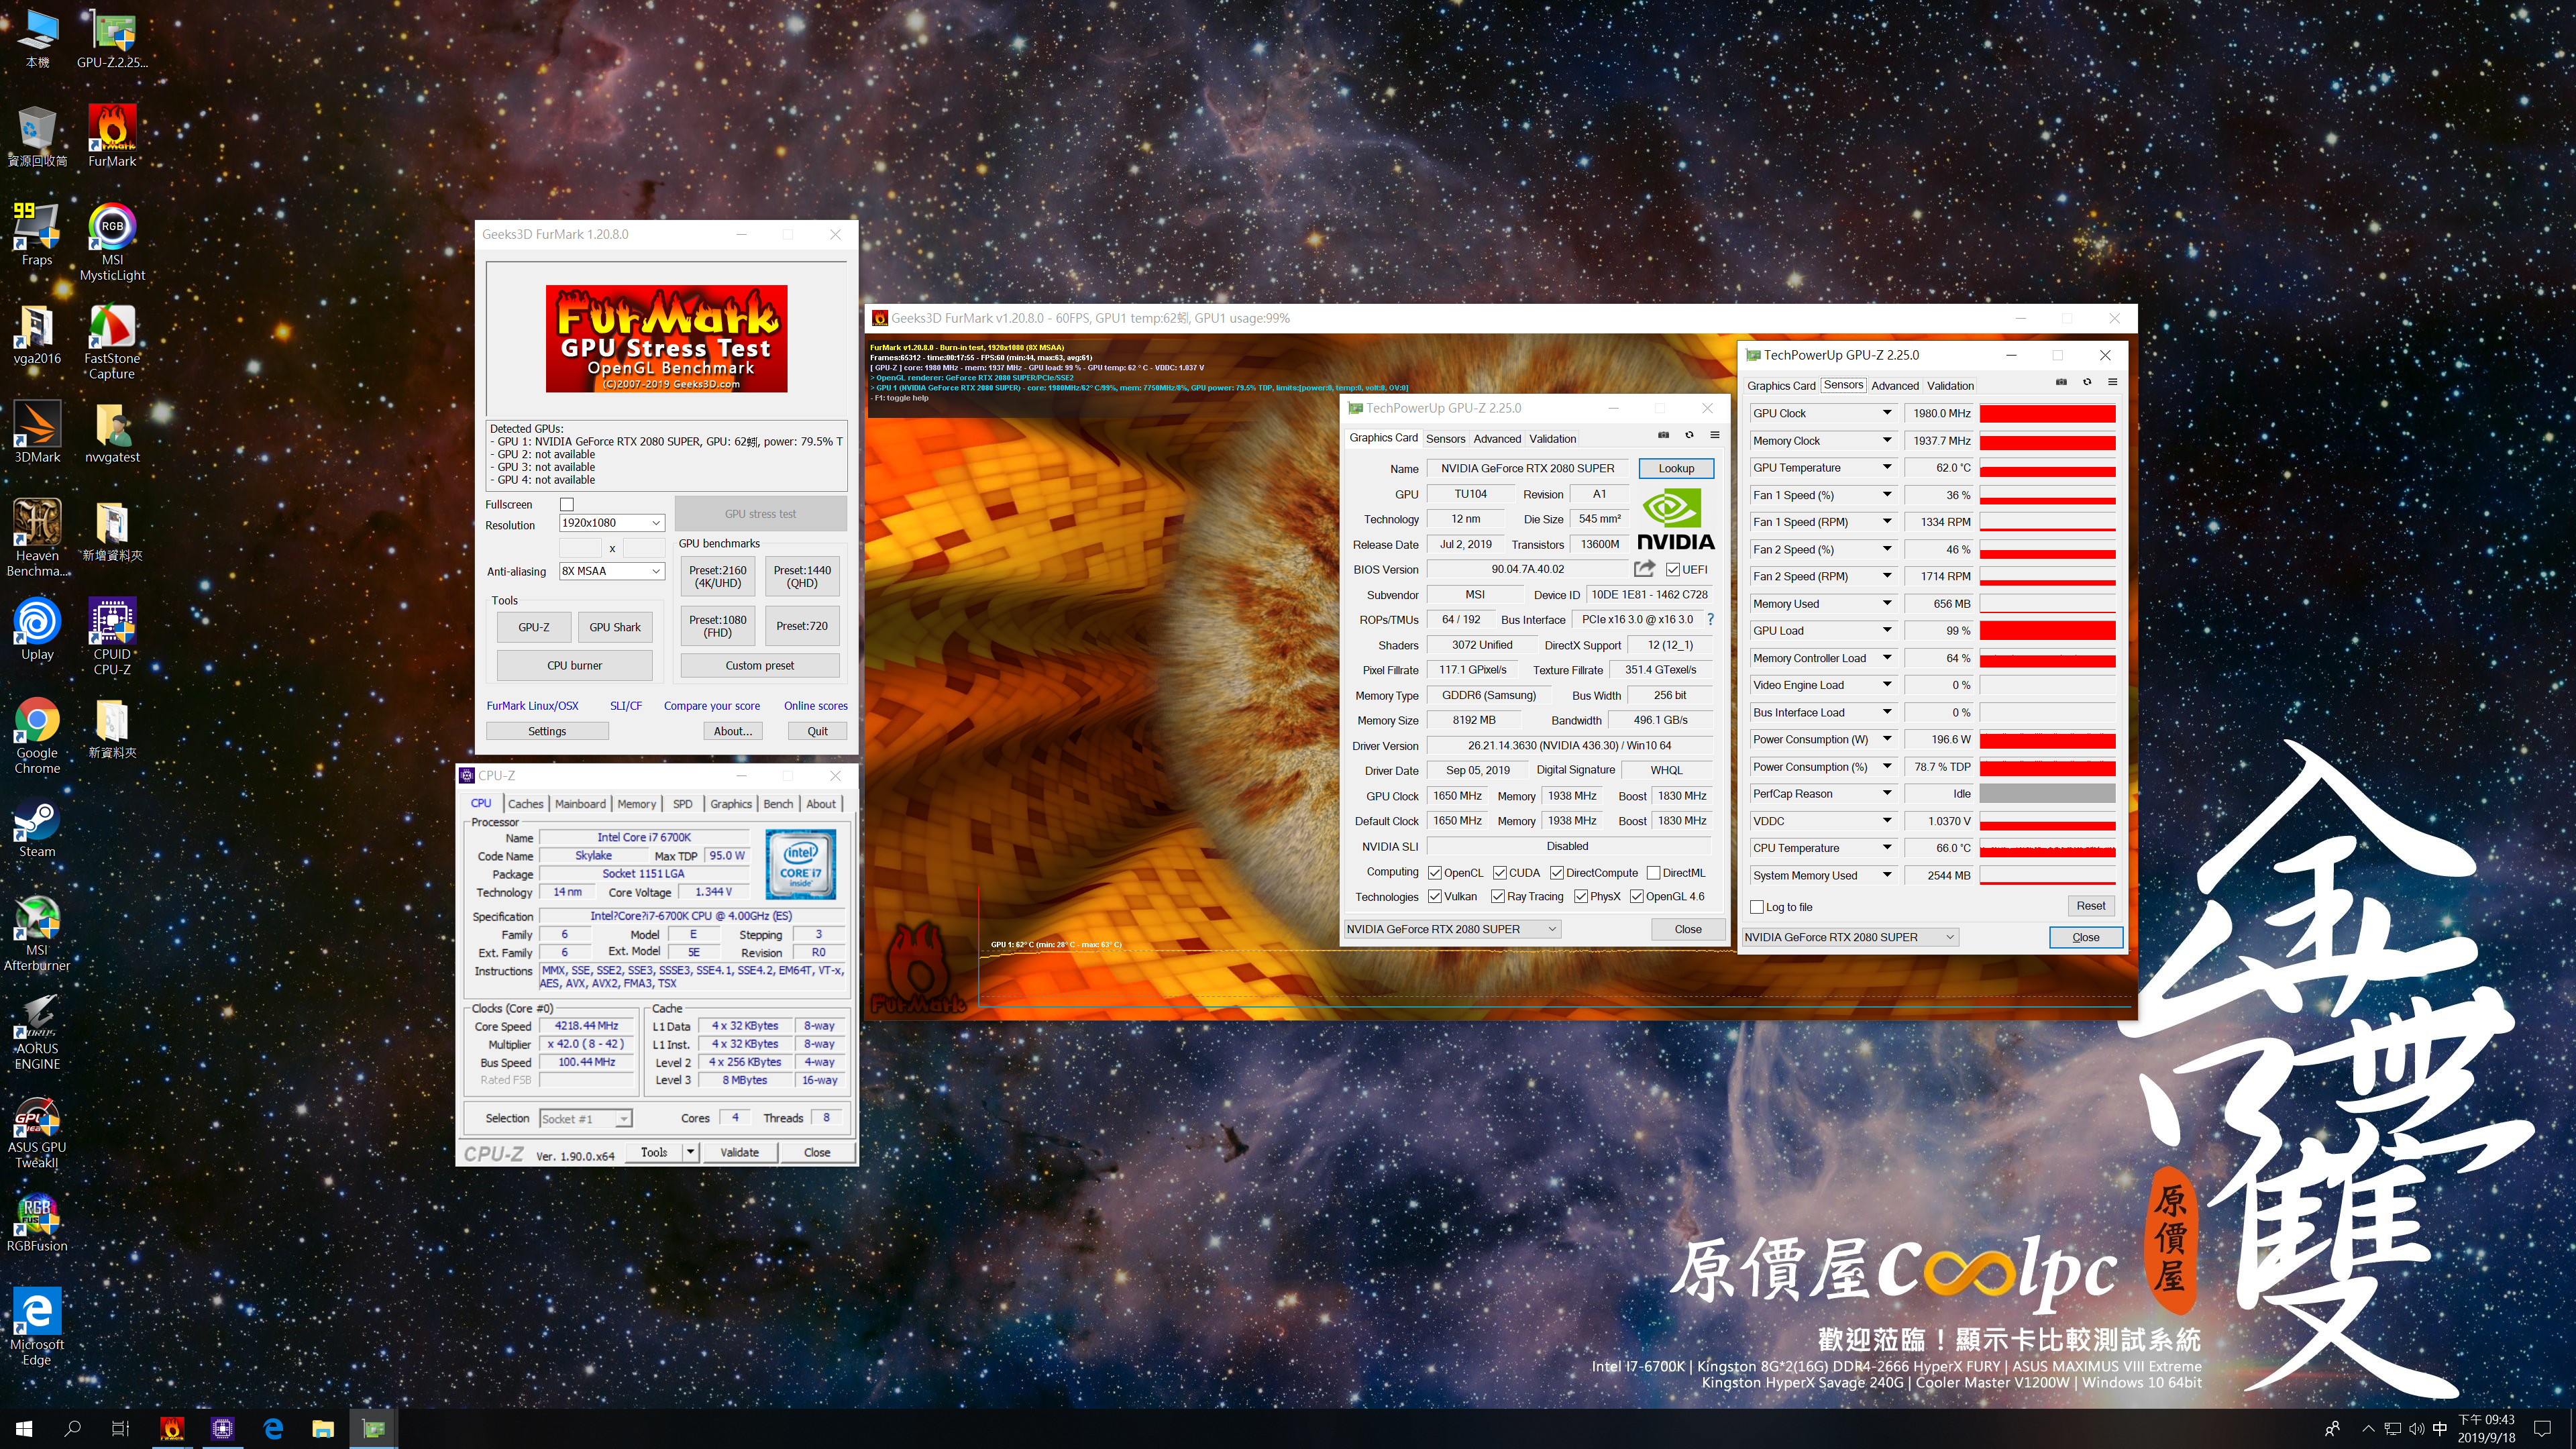Open Bench tab in CPU-Z
The height and width of the screenshot is (1449, 2576).
778,804
